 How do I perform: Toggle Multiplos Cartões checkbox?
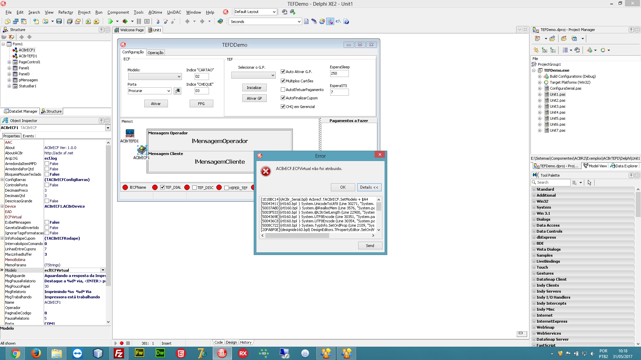[283, 81]
